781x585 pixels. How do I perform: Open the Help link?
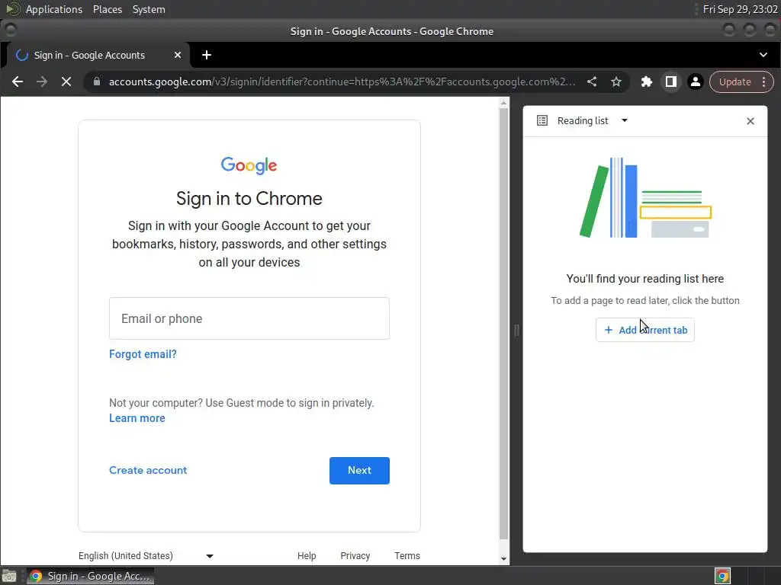(307, 555)
